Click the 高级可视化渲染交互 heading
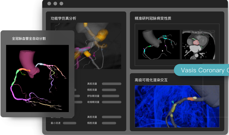Image resolution: width=229 pixels, height=135 pixels. coord(151,80)
